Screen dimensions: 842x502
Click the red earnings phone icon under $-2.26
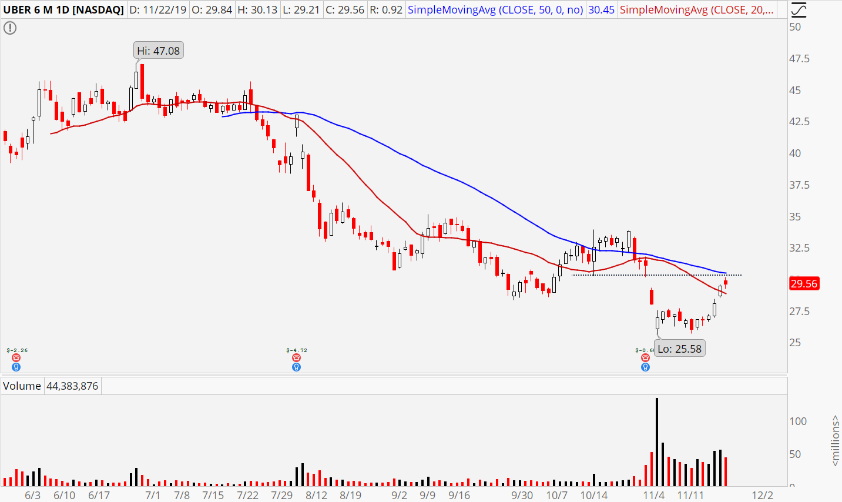click(16, 358)
